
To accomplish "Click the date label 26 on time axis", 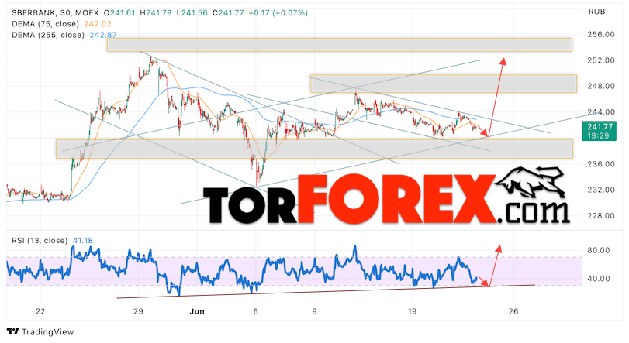I will (x=513, y=311).
